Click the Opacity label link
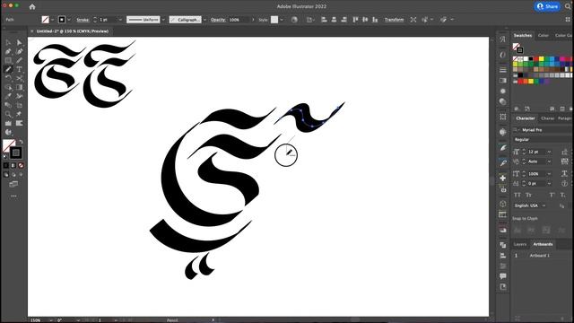Image resolution: width=574 pixels, height=323 pixels. coord(218,20)
